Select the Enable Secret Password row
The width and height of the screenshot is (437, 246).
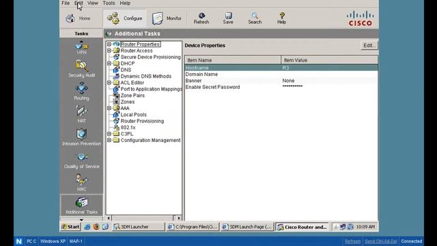tap(281, 87)
